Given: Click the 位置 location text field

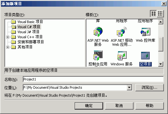Looking at the screenshot, I should click(75, 87).
